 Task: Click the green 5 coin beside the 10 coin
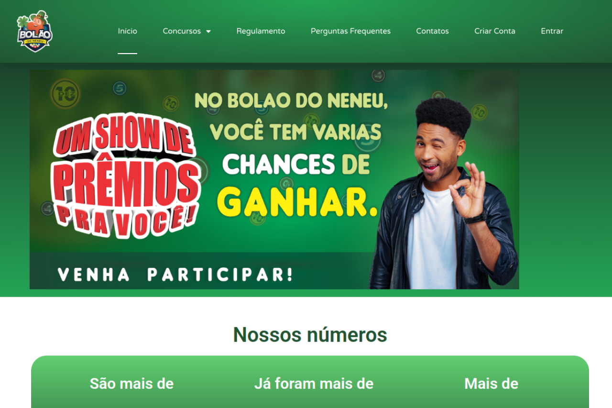point(120,88)
